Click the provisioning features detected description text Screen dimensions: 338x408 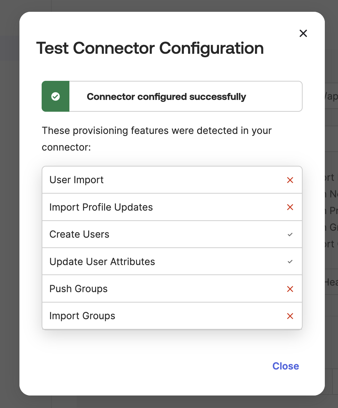(157, 139)
